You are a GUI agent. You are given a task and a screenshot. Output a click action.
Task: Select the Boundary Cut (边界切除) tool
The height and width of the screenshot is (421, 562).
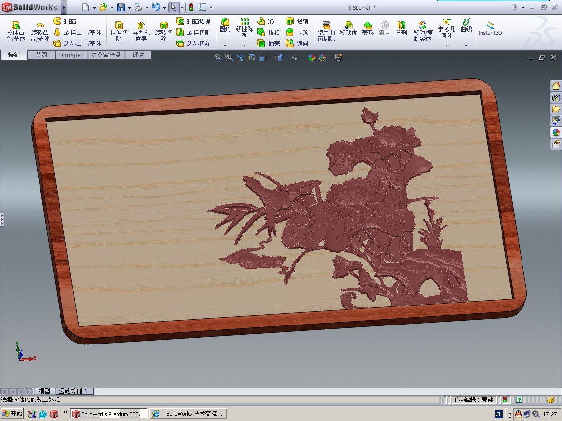click(x=194, y=44)
